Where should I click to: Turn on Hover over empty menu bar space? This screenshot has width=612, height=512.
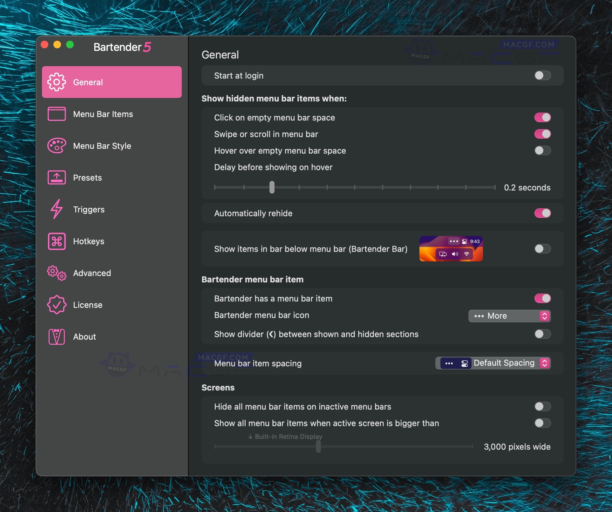542,150
